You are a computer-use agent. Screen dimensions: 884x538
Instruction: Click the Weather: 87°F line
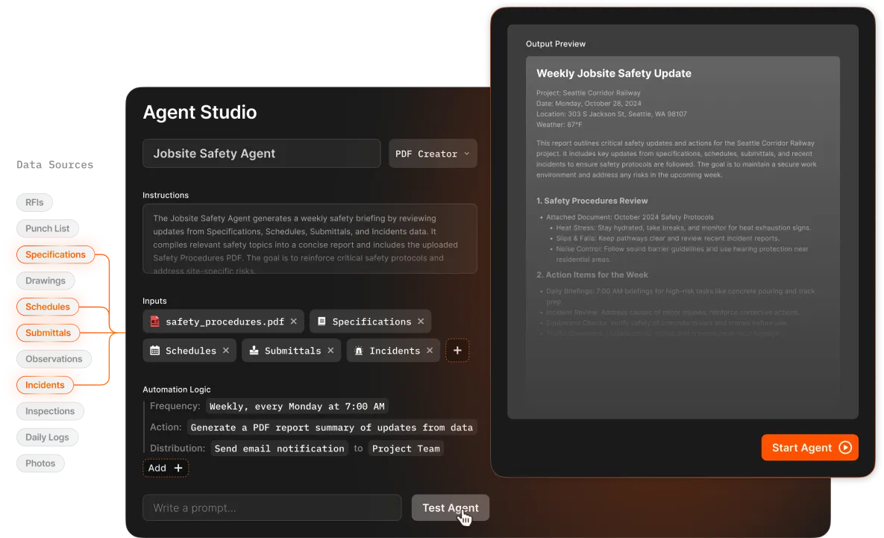point(559,125)
